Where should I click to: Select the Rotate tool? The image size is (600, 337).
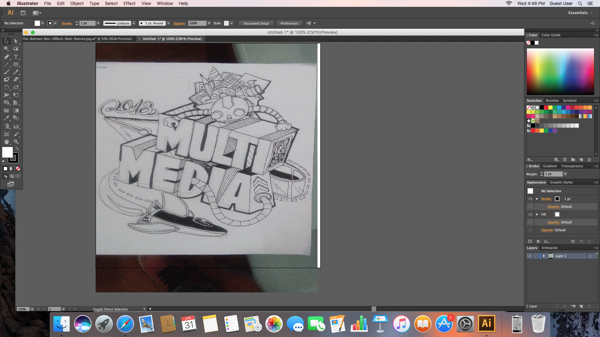click(6, 87)
